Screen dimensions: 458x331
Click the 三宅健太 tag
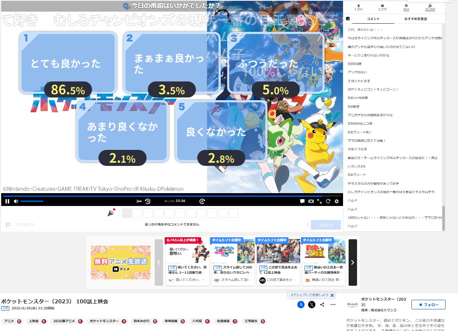(251, 321)
